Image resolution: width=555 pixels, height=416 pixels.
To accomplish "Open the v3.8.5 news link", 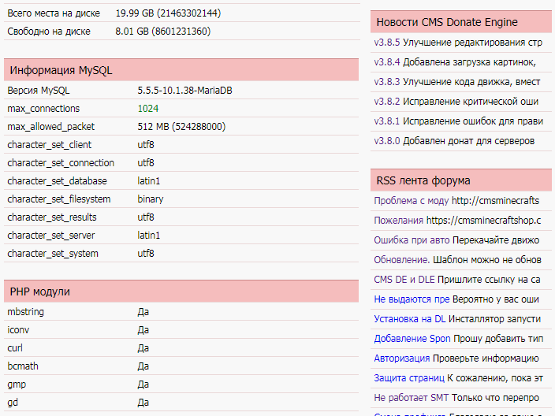I will (386, 42).
